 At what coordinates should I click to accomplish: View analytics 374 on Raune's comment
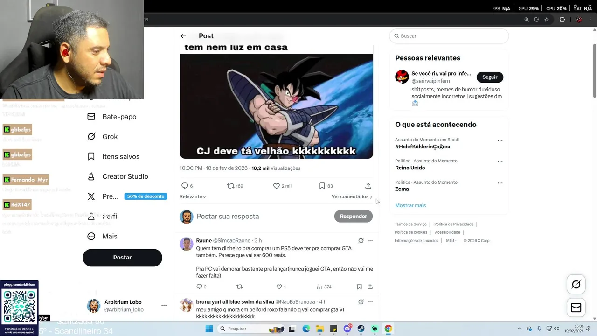click(324, 287)
